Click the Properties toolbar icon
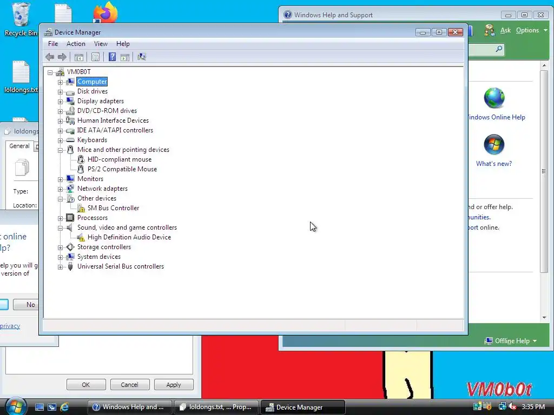 [x=95, y=57]
